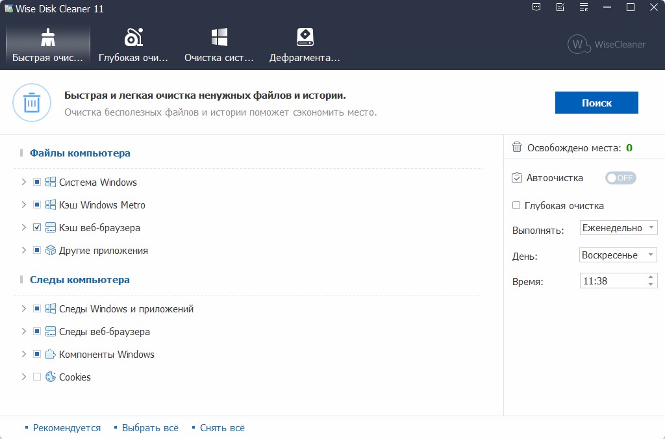This screenshot has width=665, height=439.
Task: Minimize the Wise Disk Cleaner window
Action: [x=607, y=7]
